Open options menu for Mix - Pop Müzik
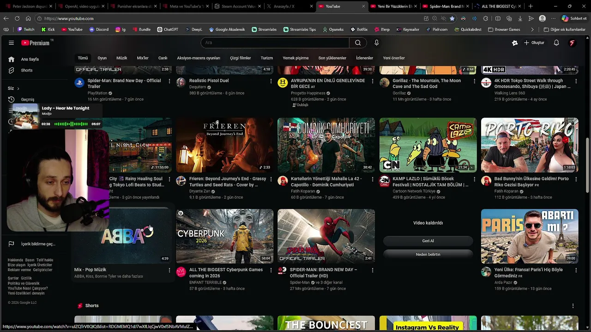Screen dimensions: 591x332 tap(169, 270)
